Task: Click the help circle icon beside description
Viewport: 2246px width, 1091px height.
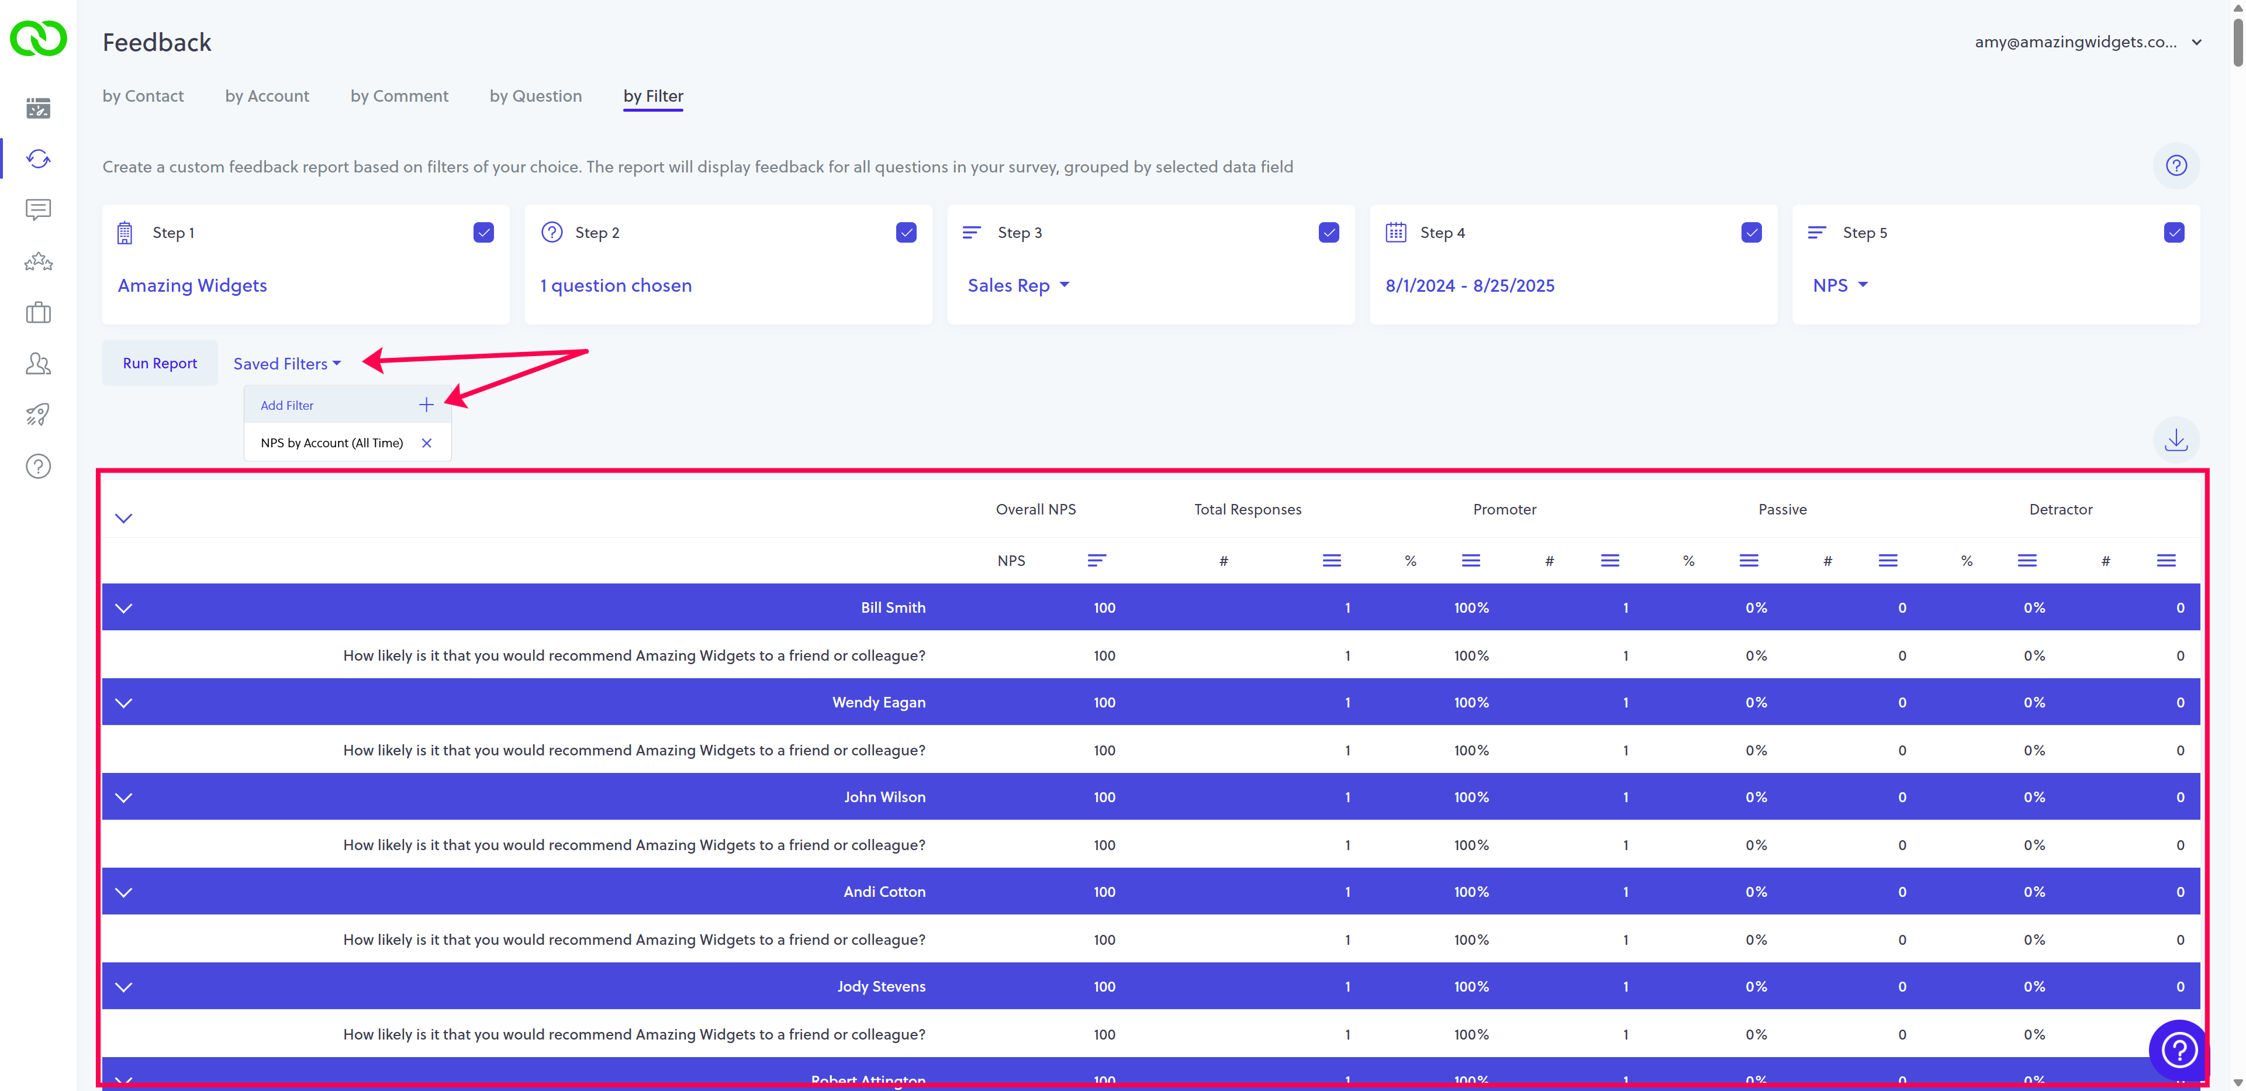Action: (2176, 165)
